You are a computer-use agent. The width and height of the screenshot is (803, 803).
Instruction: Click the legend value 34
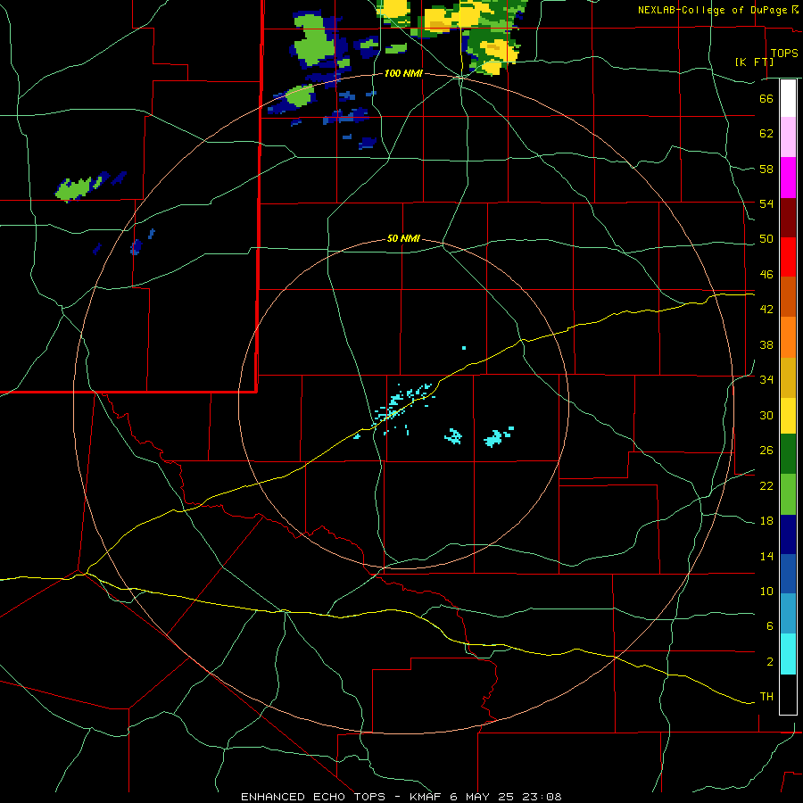[x=766, y=379]
